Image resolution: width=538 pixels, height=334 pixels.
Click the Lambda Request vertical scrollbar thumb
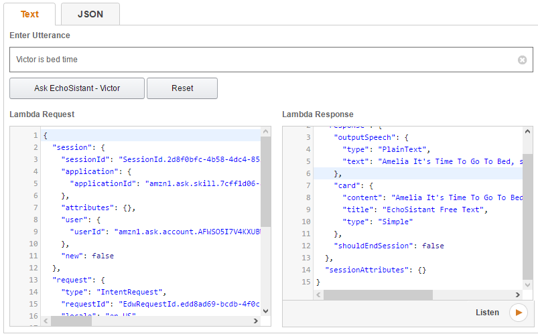(265, 182)
